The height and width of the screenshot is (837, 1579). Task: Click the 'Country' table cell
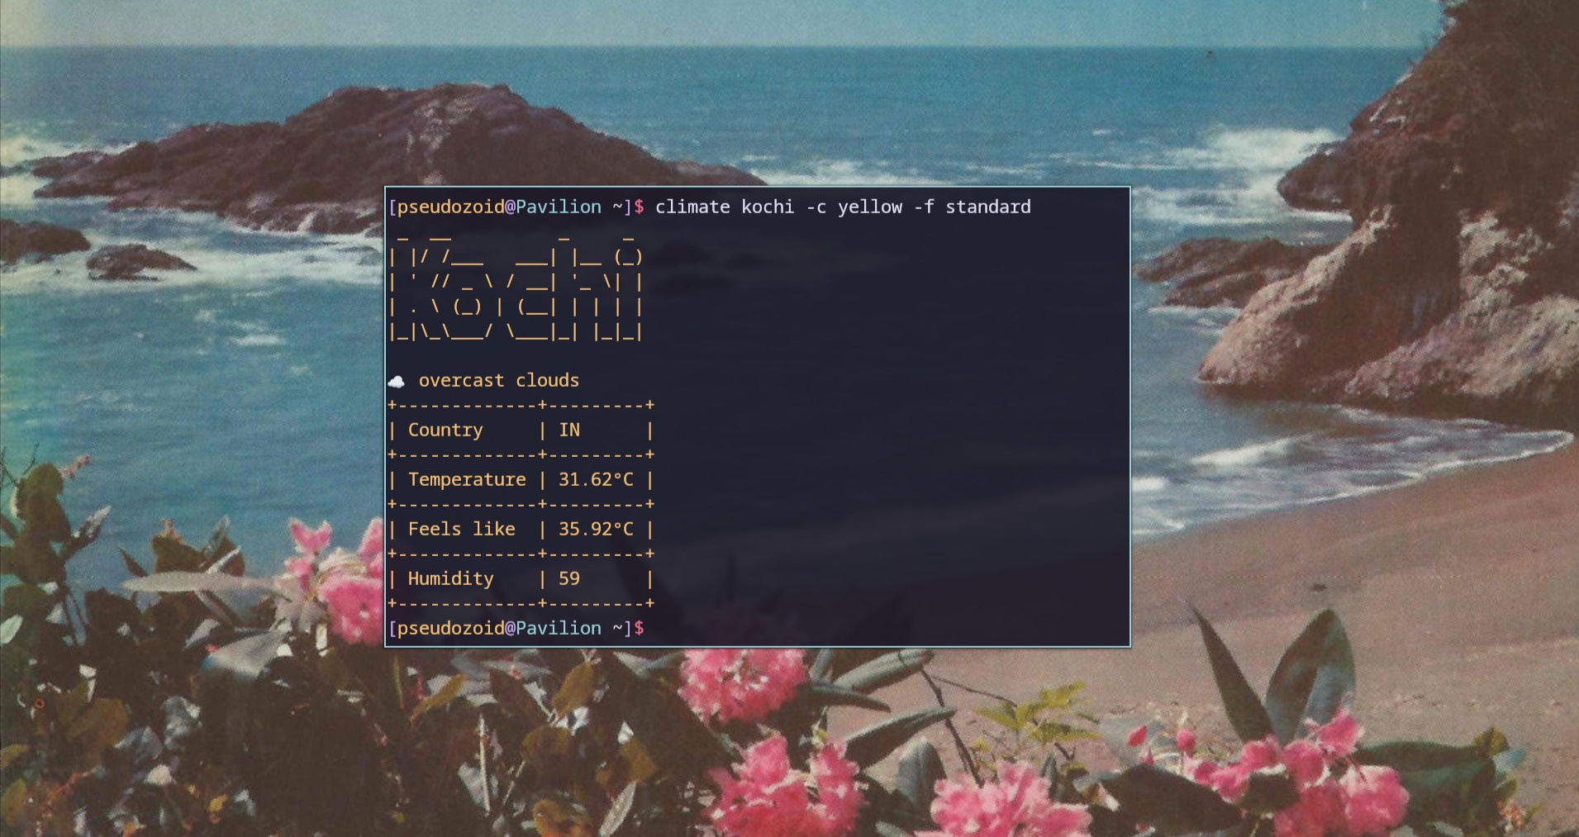(x=445, y=430)
